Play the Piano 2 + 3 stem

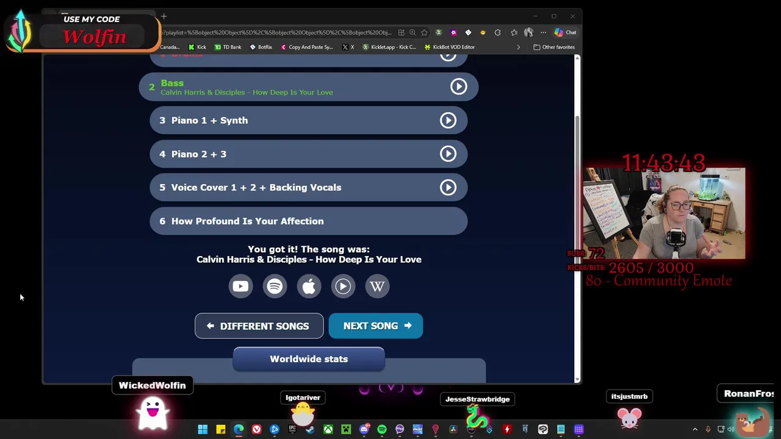[x=448, y=154]
